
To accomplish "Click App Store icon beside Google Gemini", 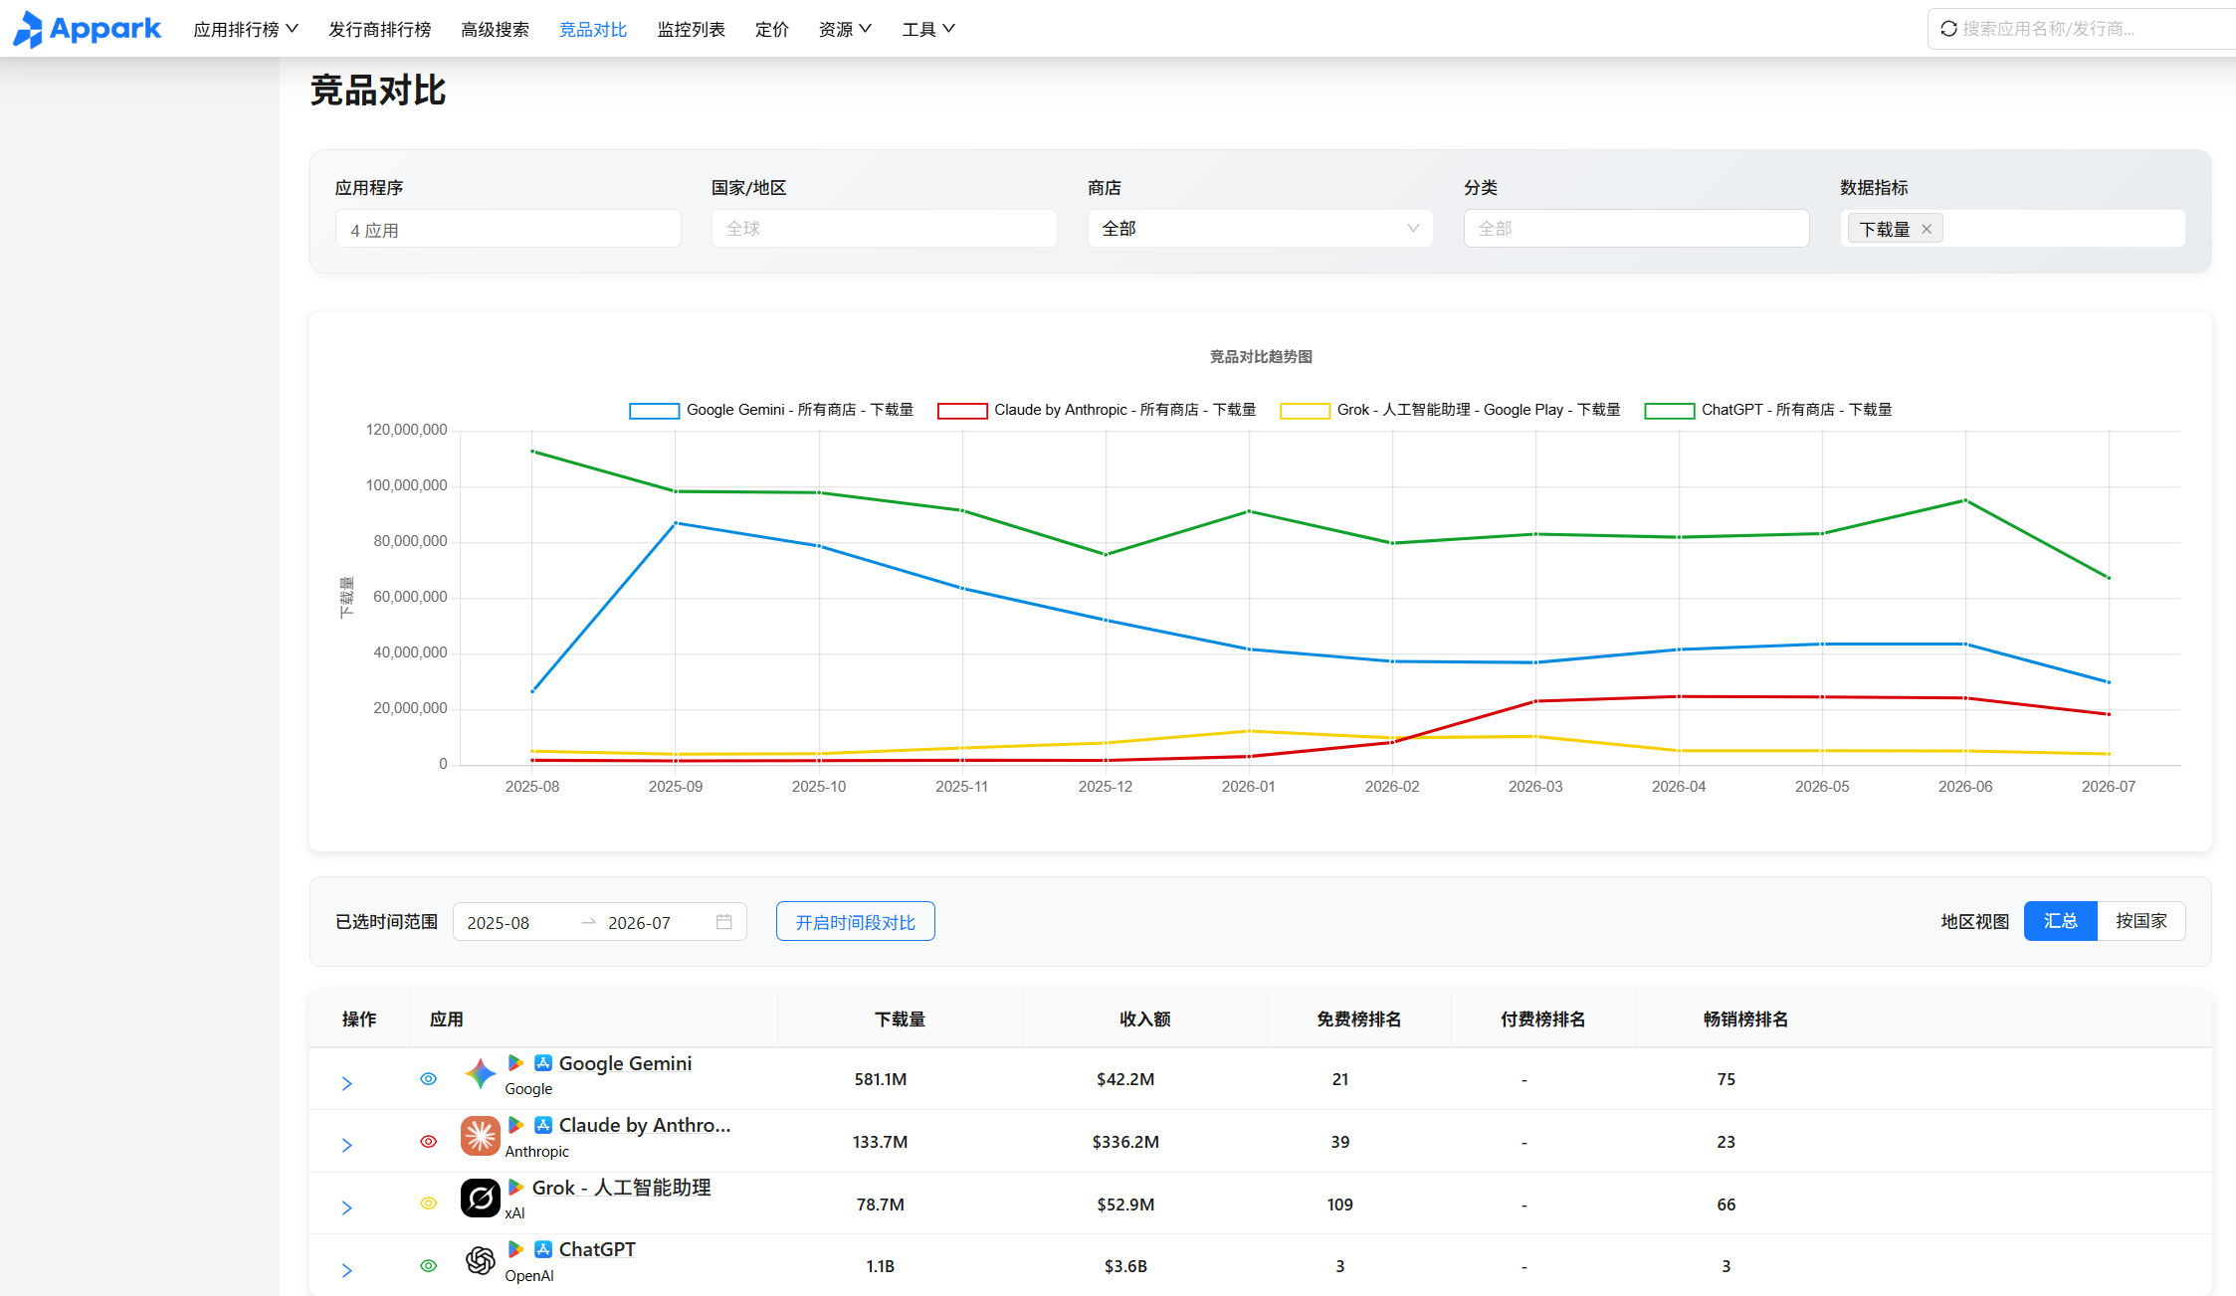I will 543,1062.
